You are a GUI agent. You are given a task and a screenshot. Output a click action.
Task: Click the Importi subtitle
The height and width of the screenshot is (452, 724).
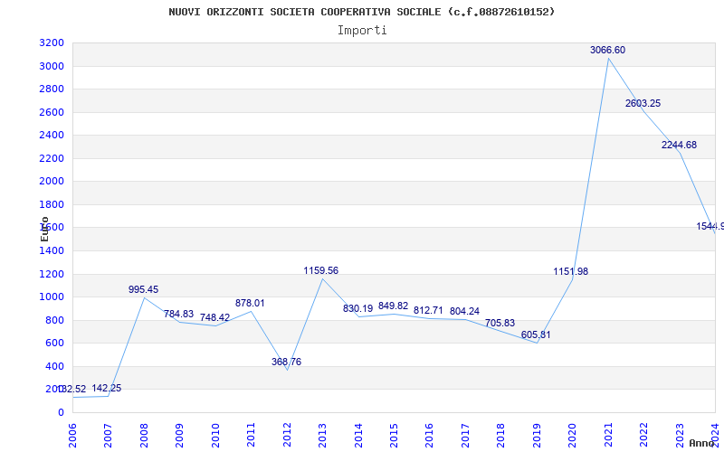[362, 31]
